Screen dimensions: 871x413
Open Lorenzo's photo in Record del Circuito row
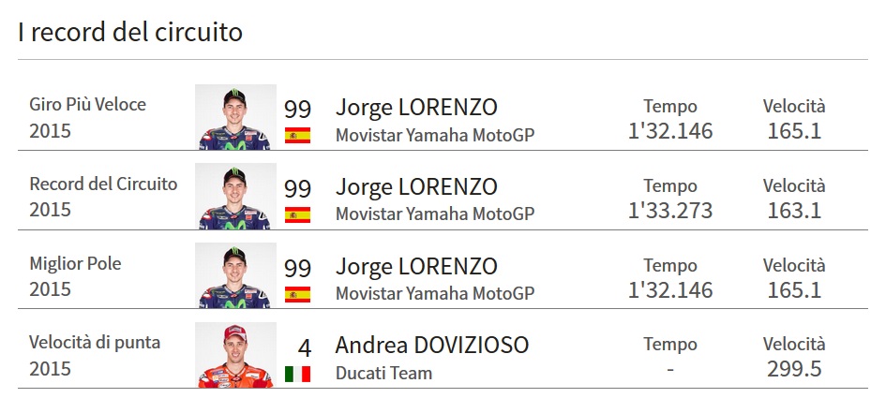click(235, 197)
